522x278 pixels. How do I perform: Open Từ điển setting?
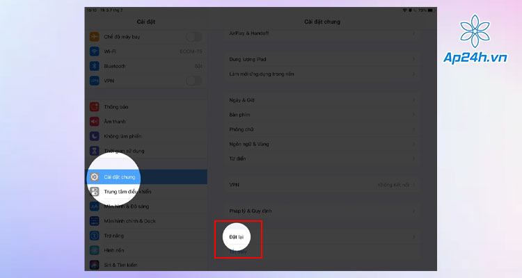(x=323, y=158)
